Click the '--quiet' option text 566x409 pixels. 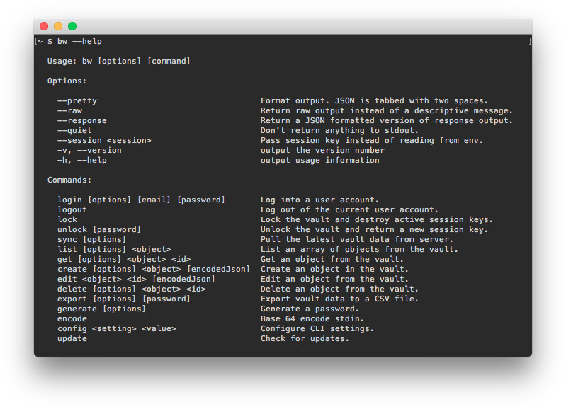point(74,131)
